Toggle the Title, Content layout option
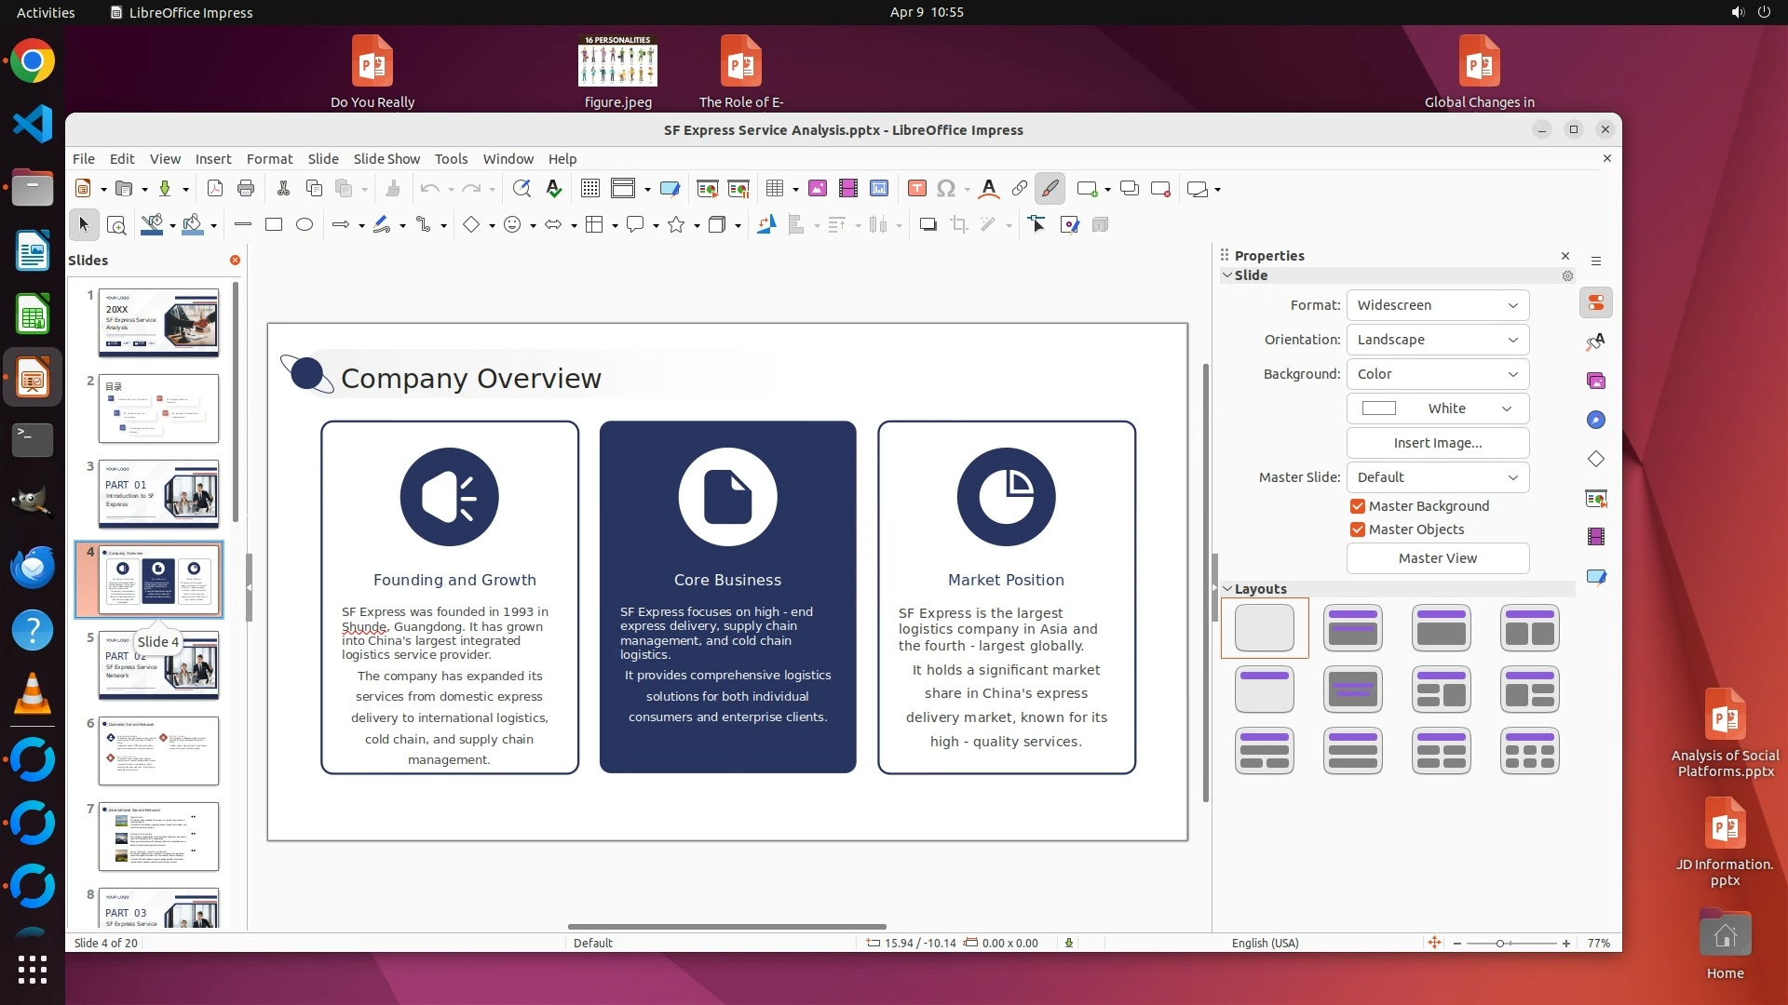 [1441, 628]
